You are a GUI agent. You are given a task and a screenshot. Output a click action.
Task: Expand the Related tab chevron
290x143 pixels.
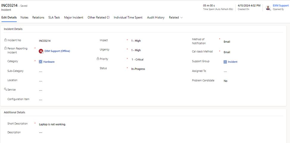181,18
